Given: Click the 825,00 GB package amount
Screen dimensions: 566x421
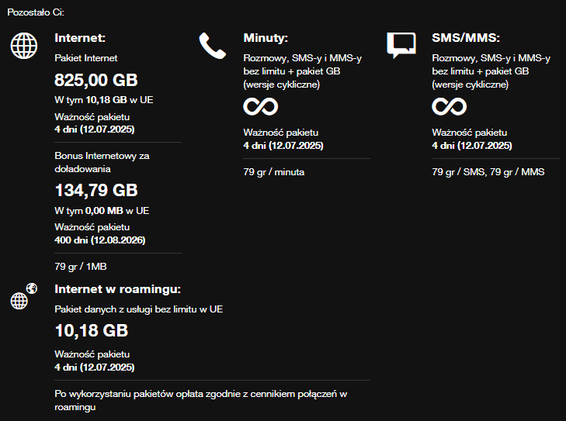Looking at the screenshot, I should click(95, 79).
